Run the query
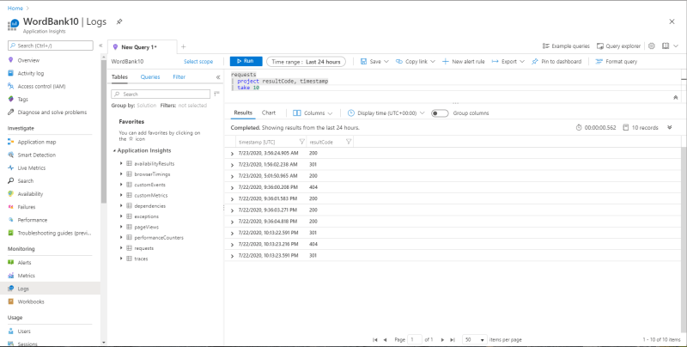The width and height of the screenshot is (687, 347). pos(246,61)
